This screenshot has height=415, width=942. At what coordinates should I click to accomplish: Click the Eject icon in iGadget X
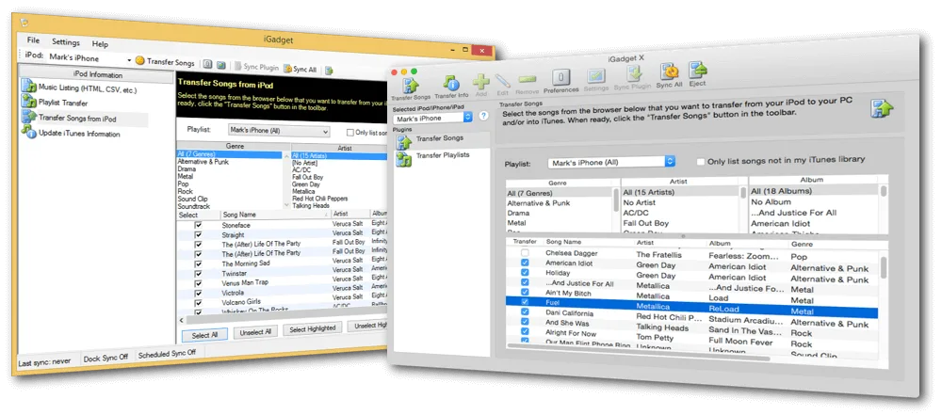point(698,71)
